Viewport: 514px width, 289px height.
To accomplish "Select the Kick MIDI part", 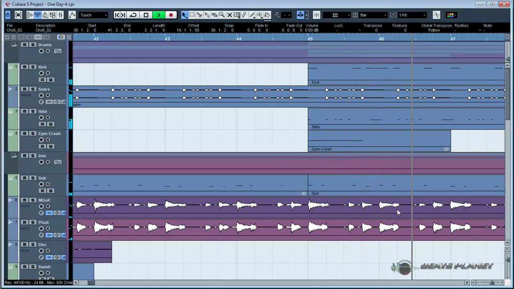I will tap(406, 74).
